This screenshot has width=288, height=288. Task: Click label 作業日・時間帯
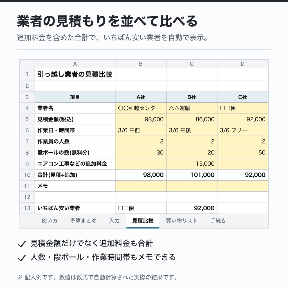(56, 130)
